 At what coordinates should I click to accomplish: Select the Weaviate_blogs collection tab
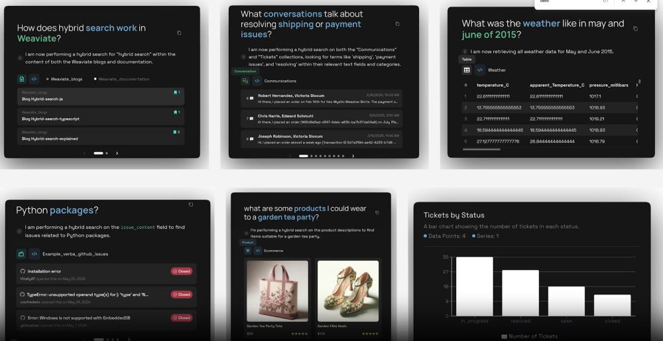pos(64,79)
